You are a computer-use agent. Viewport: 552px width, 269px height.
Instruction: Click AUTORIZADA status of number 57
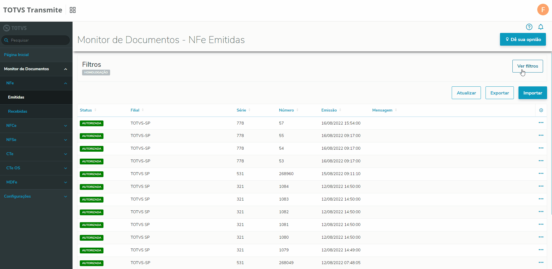(92, 123)
